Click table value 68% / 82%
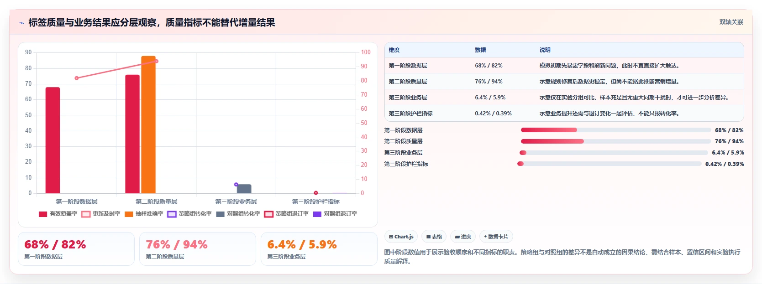 point(489,66)
